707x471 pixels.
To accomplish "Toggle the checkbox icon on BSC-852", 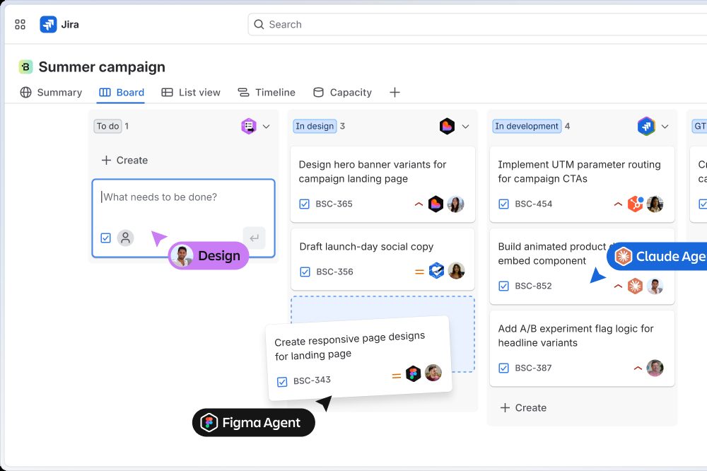I will (x=503, y=286).
